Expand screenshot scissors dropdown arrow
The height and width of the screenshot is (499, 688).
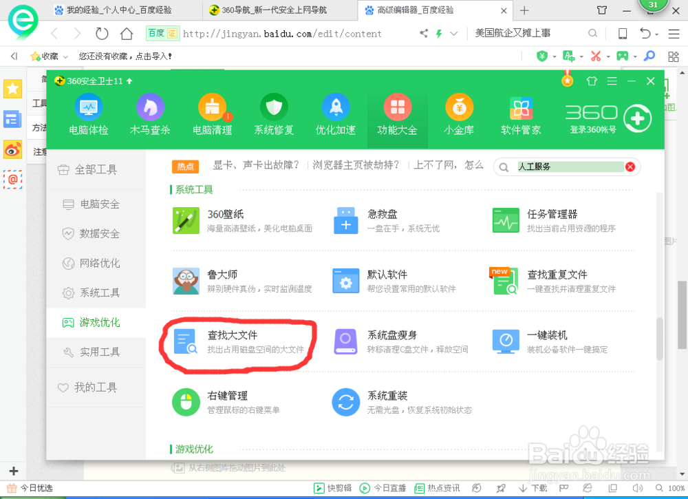point(608,56)
